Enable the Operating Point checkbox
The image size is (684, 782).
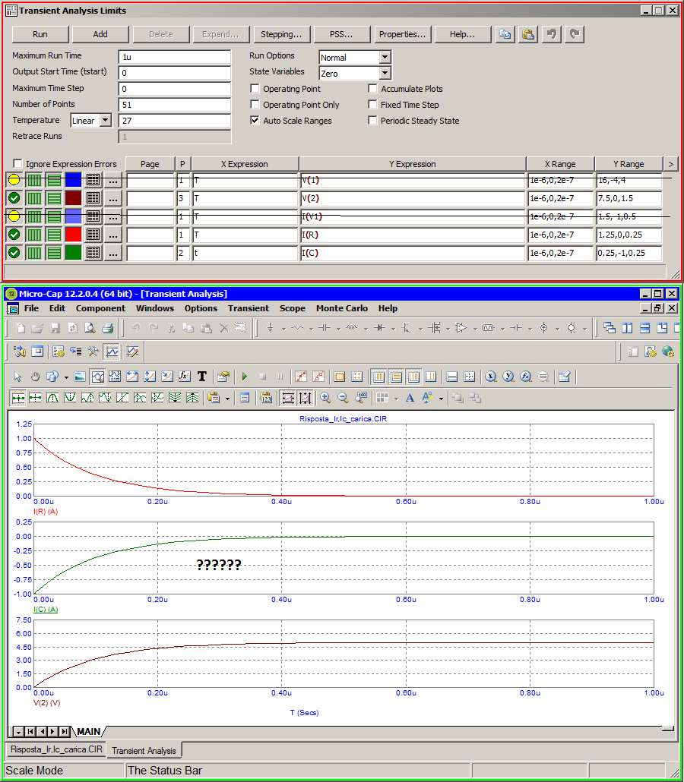click(255, 89)
